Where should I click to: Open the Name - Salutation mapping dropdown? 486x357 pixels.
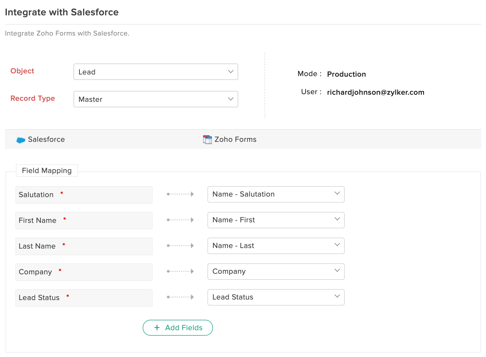coord(276,194)
